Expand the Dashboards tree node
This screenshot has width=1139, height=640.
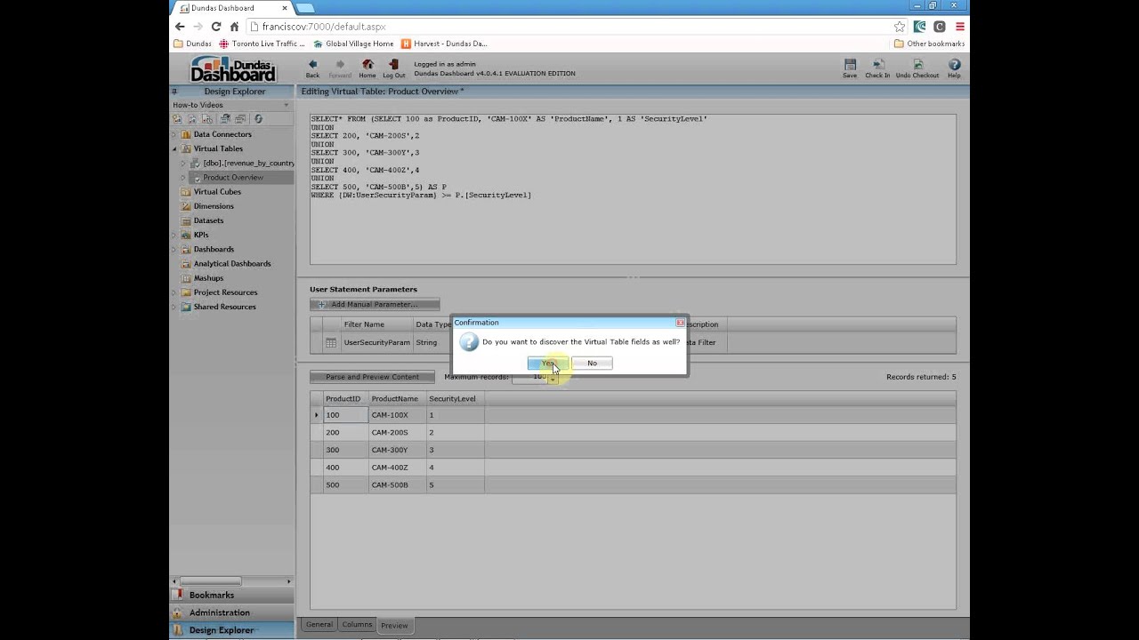tap(174, 249)
